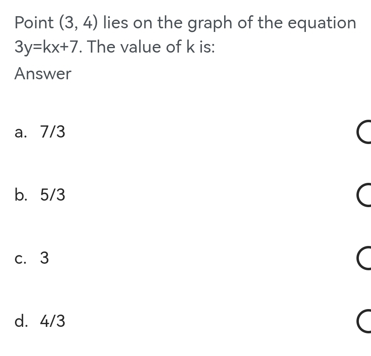This screenshot has width=371, height=356.
Task: Click the option letter b.
Action: (19, 195)
